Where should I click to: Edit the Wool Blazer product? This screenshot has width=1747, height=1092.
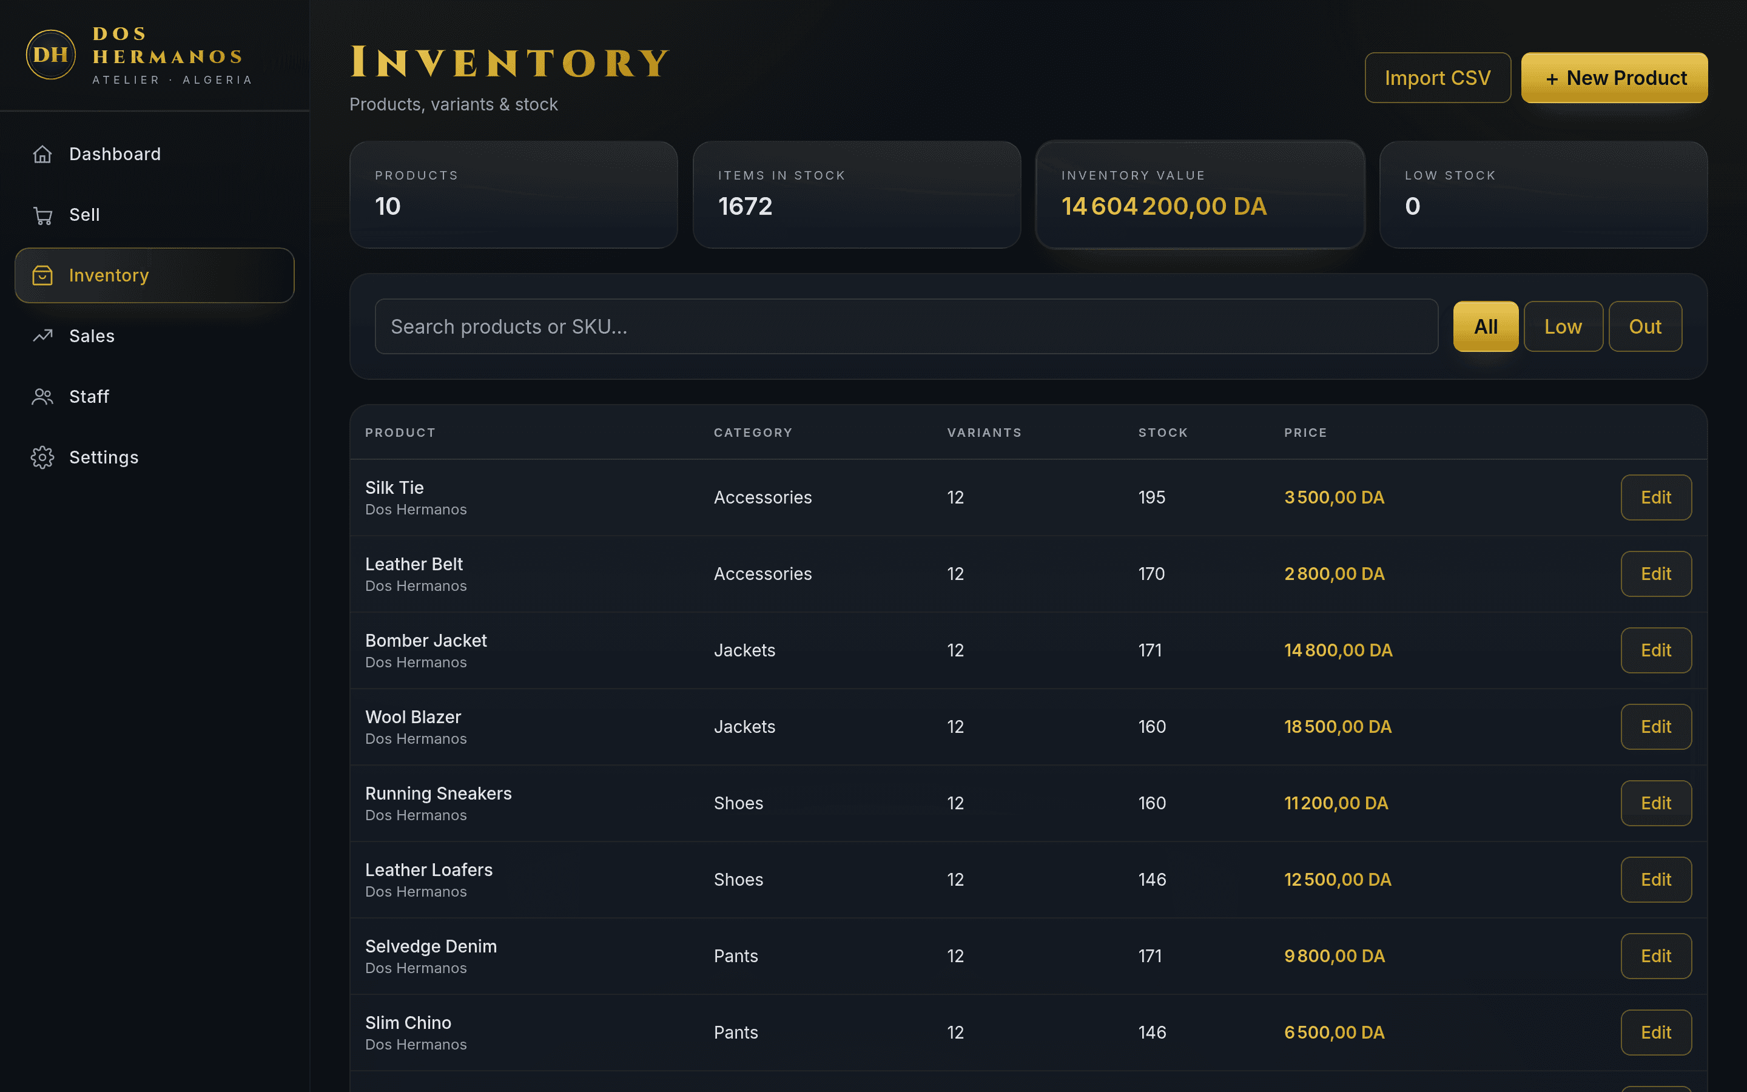click(x=1656, y=727)
